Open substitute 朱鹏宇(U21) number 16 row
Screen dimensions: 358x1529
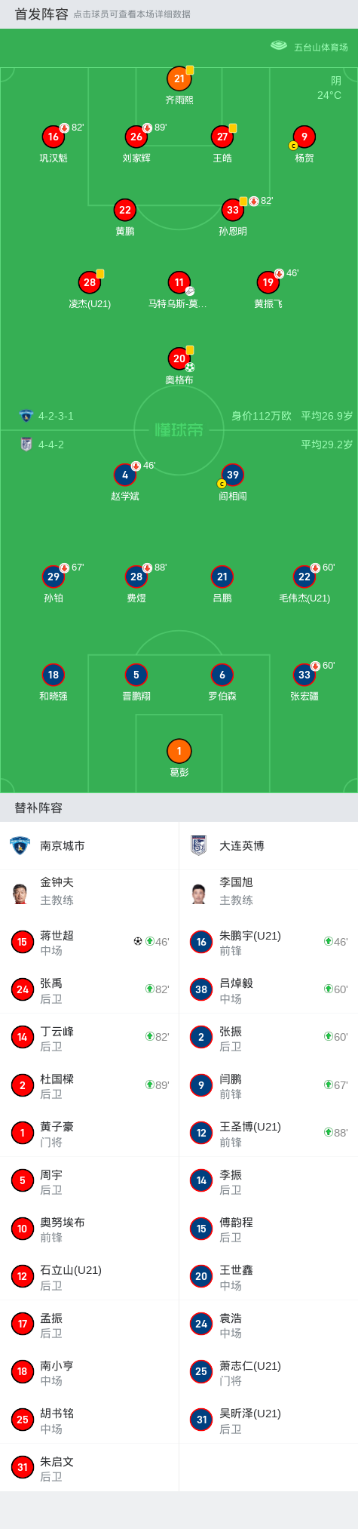(x=268, y=942)
